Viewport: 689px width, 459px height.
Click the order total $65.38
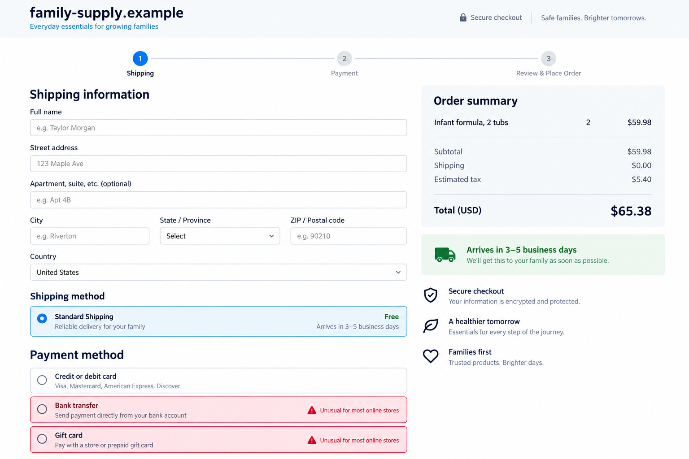coord(631,211)
